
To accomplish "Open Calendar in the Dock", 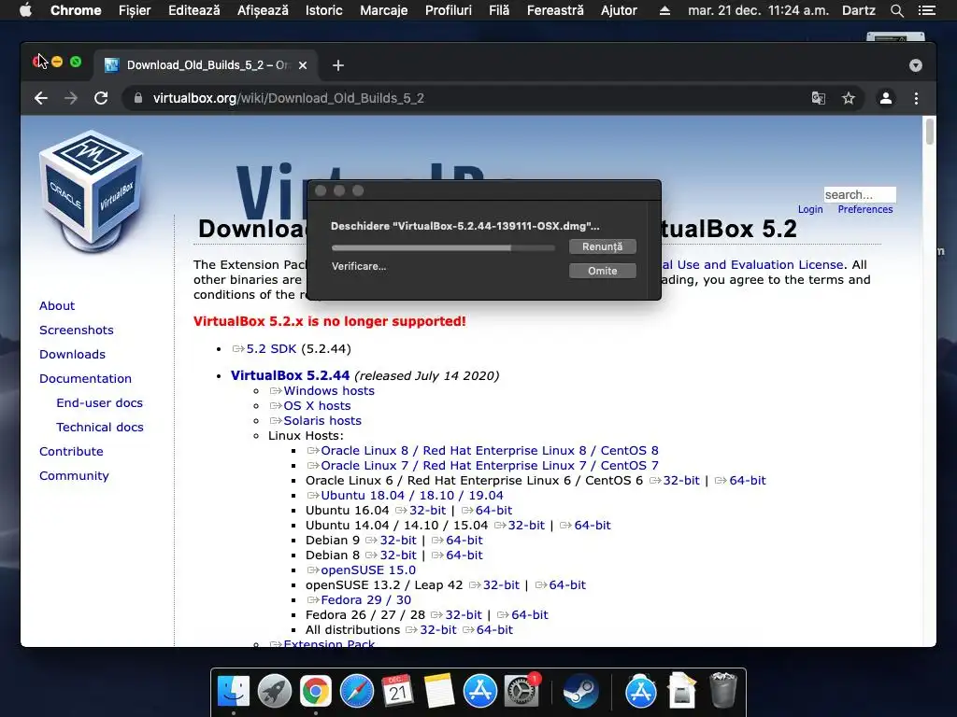I will tap(398, 692).
